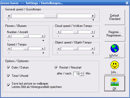Image resolution: width=130 pixels, height=98 pixels.
Task: Click General speed left arrow
Action: pyautogui.click(x=9, y=16)
